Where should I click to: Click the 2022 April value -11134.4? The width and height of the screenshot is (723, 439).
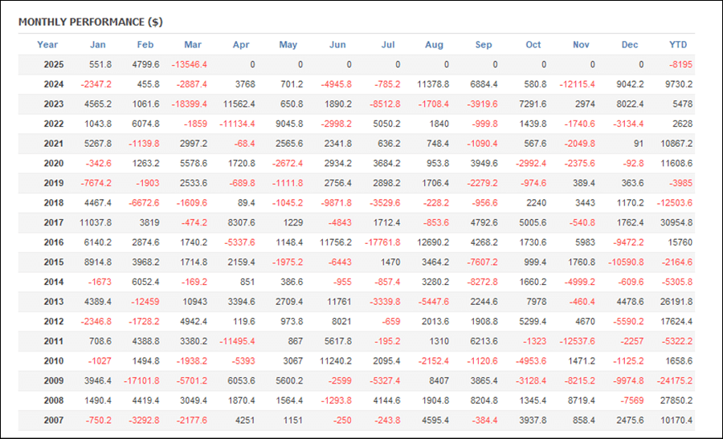[237, 124]
